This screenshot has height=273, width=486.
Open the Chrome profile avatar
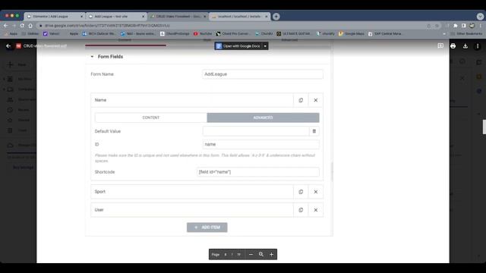472,26
